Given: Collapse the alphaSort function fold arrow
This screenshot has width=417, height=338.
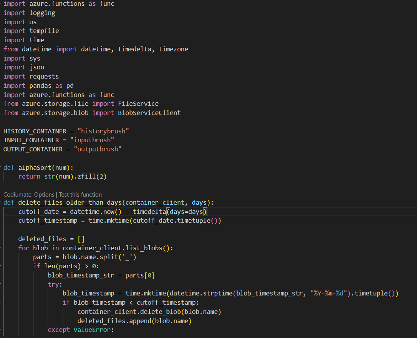Looking at the screenshot, I should 1,167.
